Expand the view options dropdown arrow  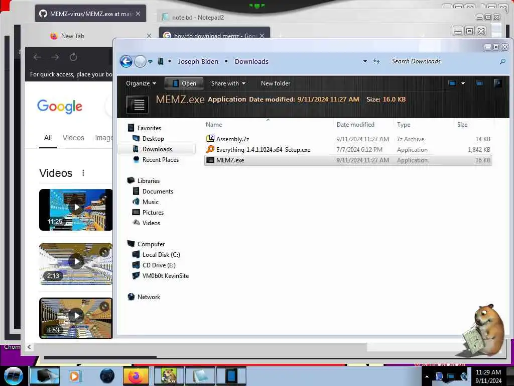pos(463,83)
